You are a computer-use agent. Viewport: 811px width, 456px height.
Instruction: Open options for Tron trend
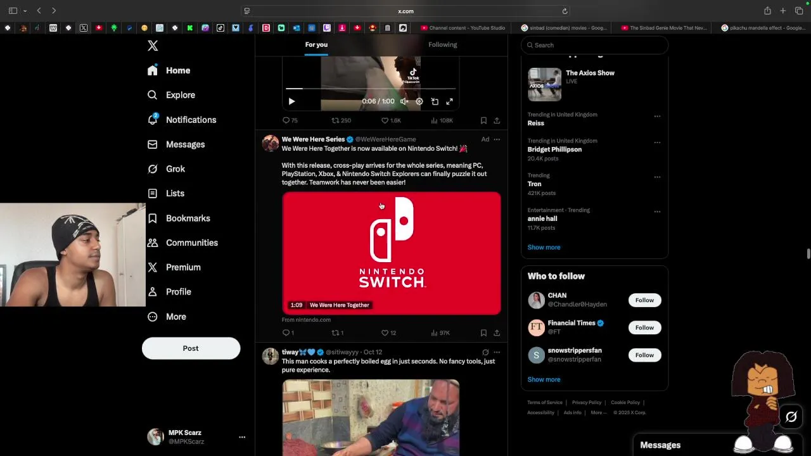pos(657,177)
